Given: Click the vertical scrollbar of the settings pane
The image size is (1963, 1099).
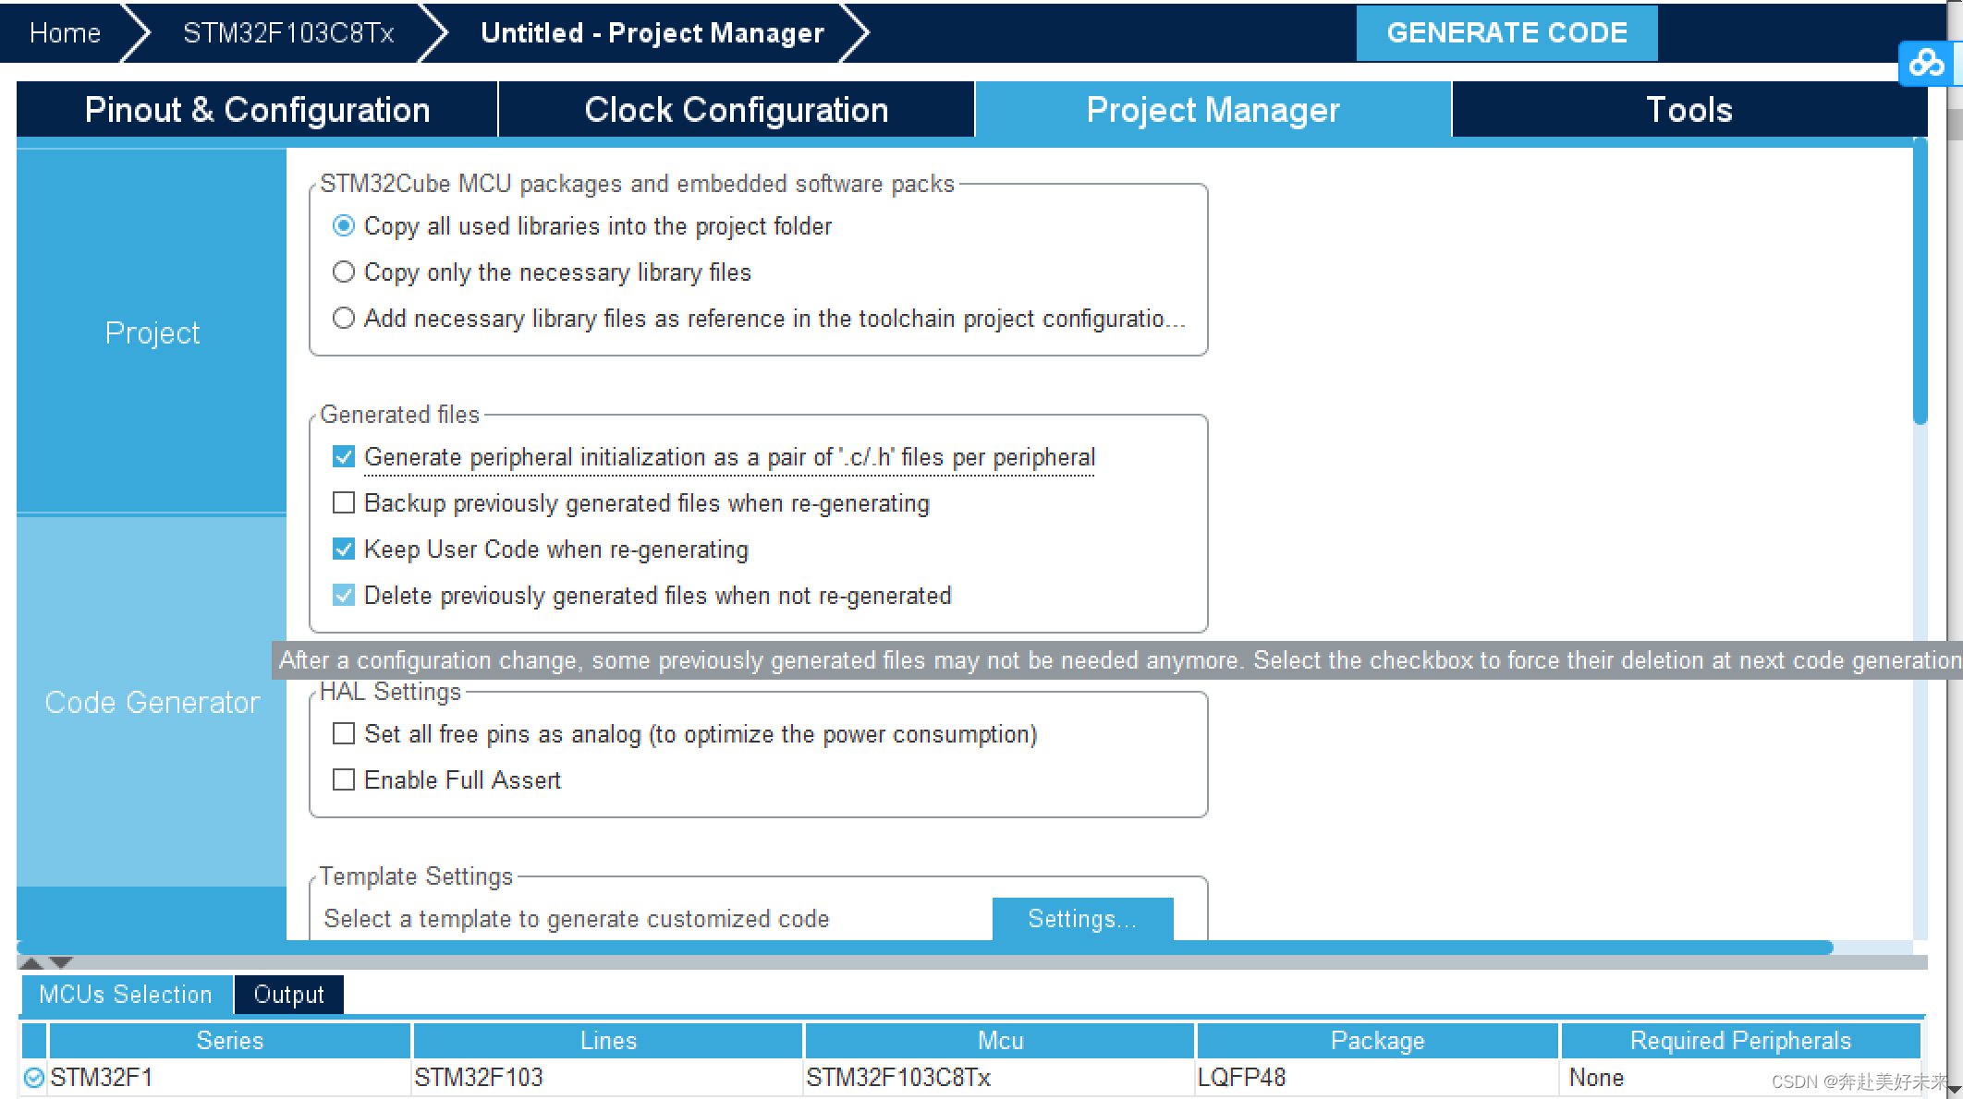Looking at the screenshot, I should coord(1920,282).
